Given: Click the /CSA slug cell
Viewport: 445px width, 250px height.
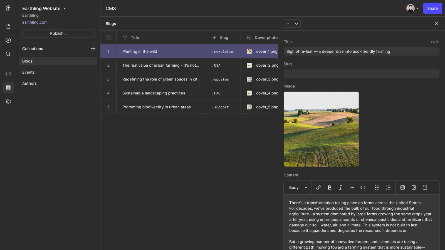Looking at the screenshot, I should tap(223, 65).
